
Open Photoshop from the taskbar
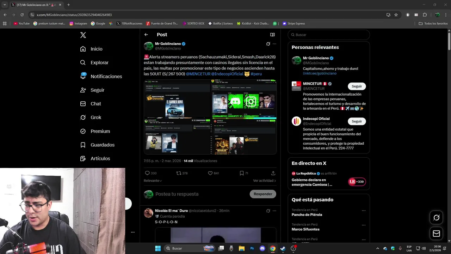point(252,248)
